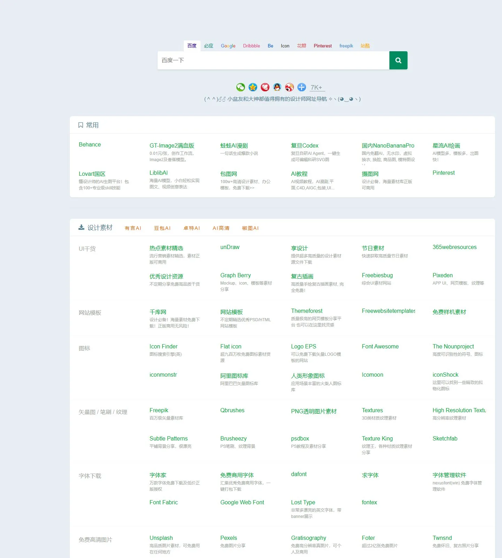Open the 热点素材精选 link
The height and width of the screenshot is (558, 502).
coord(166,248)
